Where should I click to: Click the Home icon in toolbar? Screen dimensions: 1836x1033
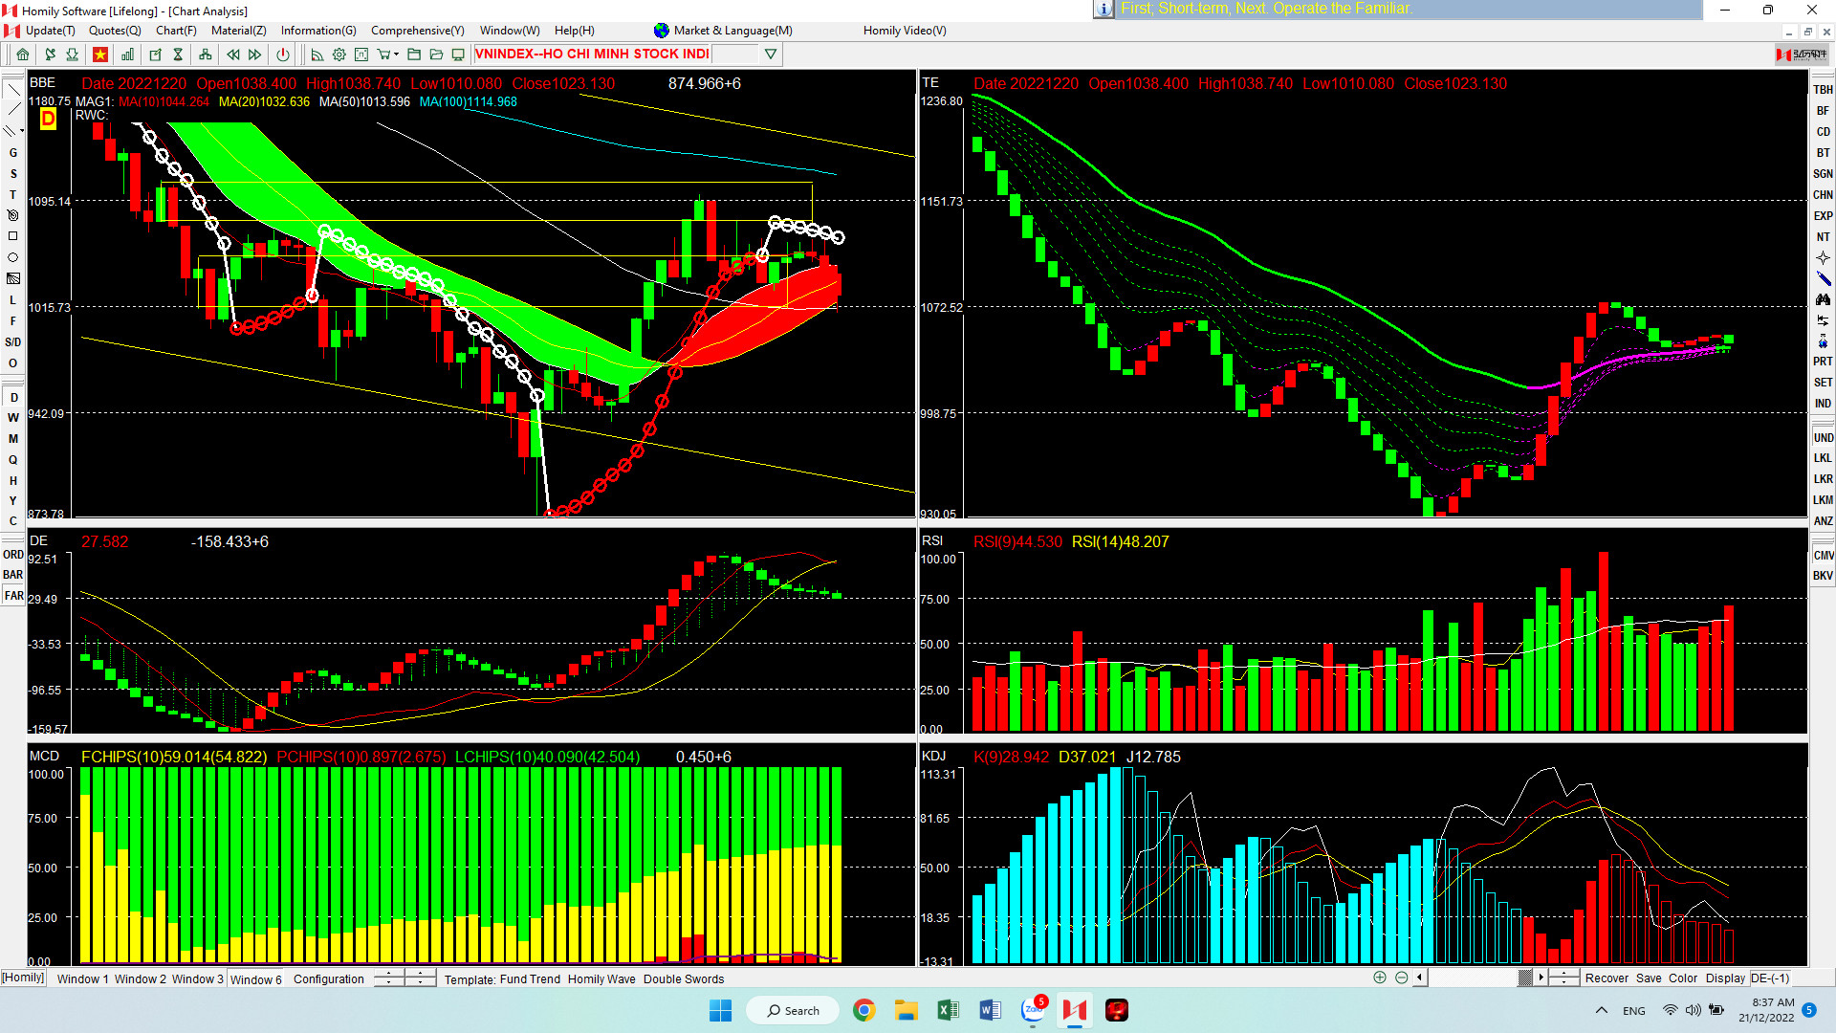coord(23,55)
